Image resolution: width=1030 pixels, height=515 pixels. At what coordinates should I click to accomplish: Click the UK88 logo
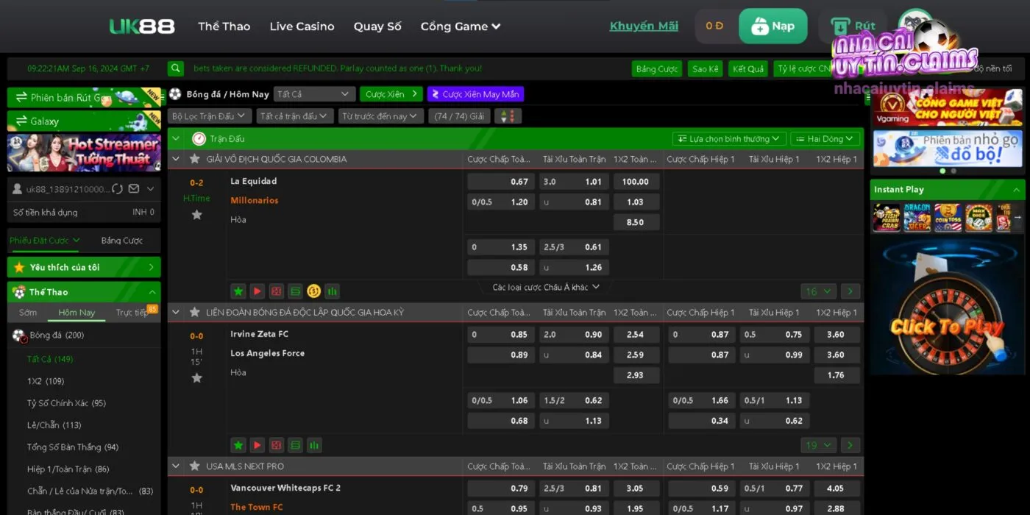pos(142,26)
